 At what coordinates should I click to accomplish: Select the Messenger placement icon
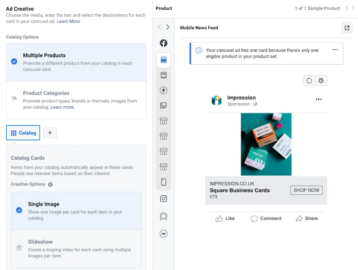pyautogui.click(x=163, y=234)
